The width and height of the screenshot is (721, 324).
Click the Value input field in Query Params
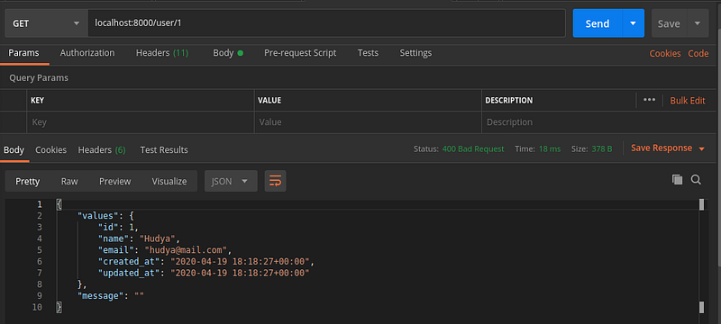tap(368, 122)
